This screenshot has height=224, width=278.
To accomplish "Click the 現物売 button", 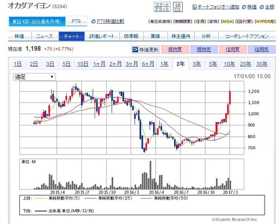I will [x=204, y=50].
